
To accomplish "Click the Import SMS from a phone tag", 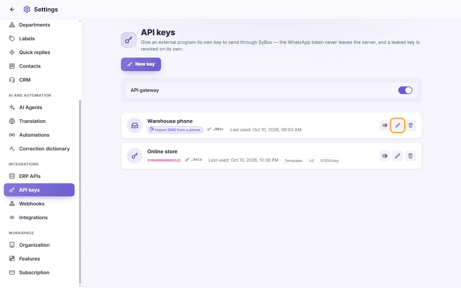I will tap(175, 130).
